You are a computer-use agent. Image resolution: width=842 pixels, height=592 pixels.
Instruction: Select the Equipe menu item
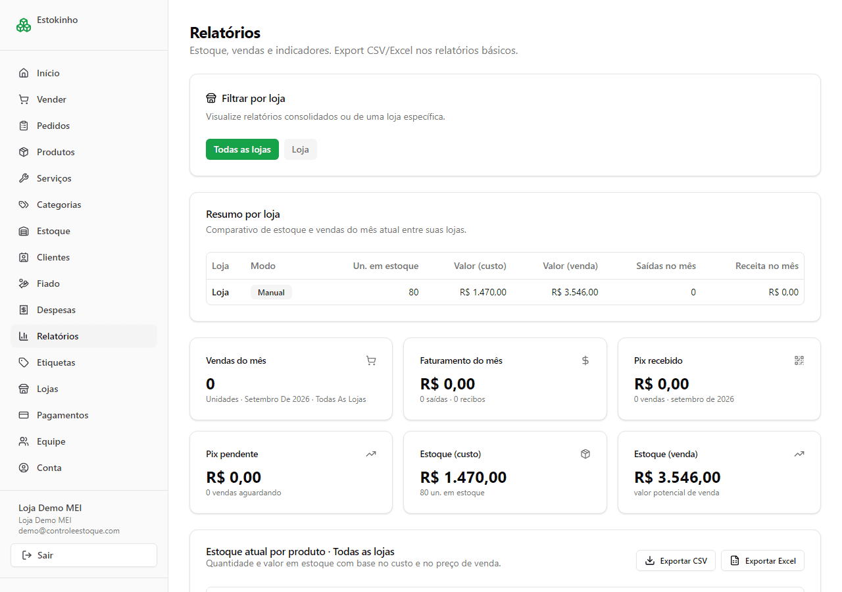(84, 441)
